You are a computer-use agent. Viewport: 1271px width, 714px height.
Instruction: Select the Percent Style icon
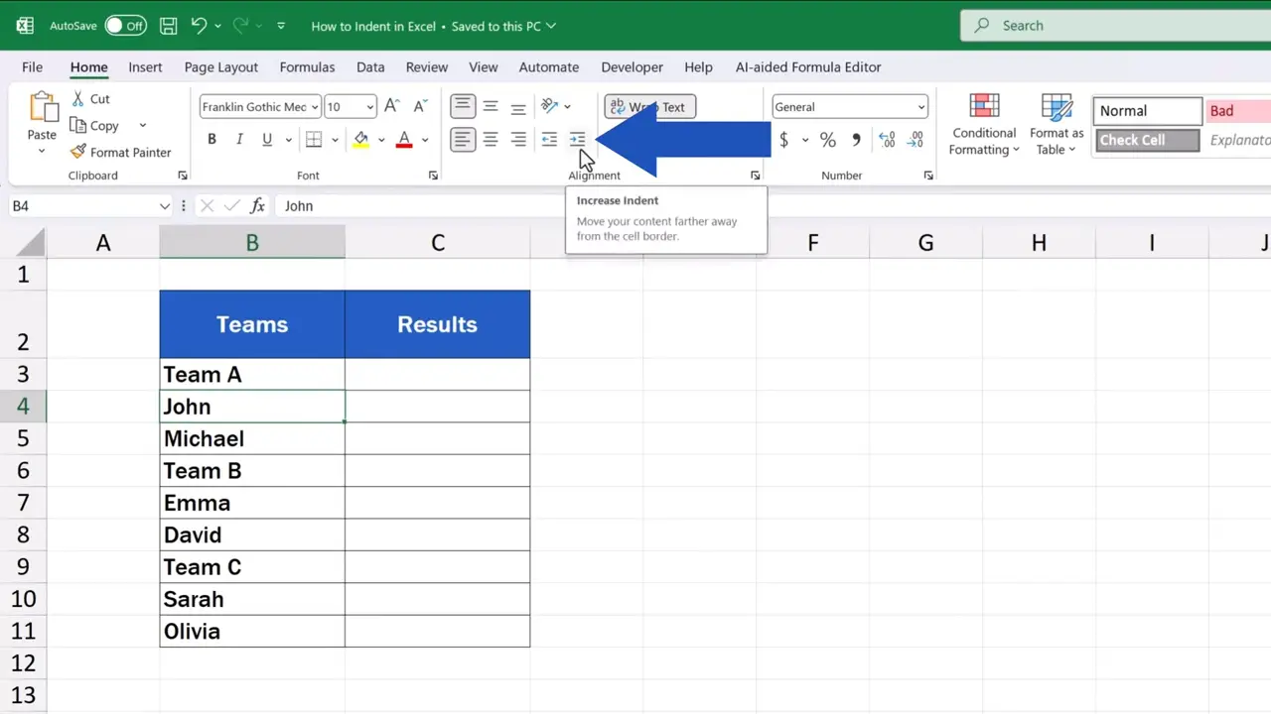[x=827, y=140]
